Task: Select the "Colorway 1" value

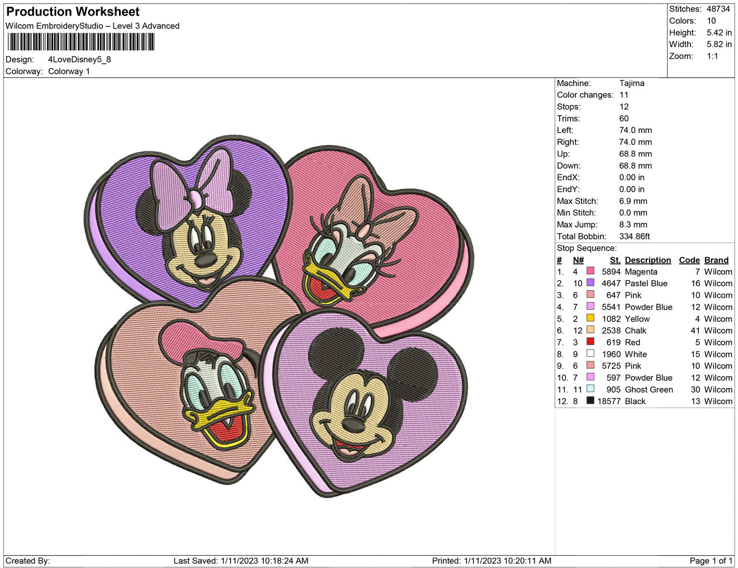Action: click(69, 71)
